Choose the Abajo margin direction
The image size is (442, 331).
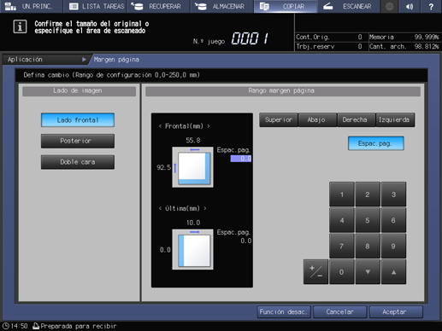(317, 119)
